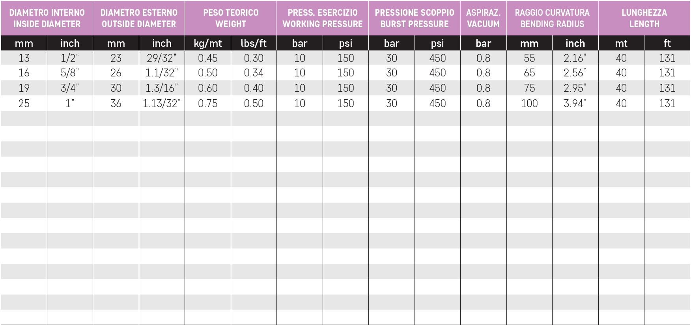Click the Pressione Scoppio Burst Pressure header
Screen dimensions: 691x325
pyautogui.click(x=415, y=18)
